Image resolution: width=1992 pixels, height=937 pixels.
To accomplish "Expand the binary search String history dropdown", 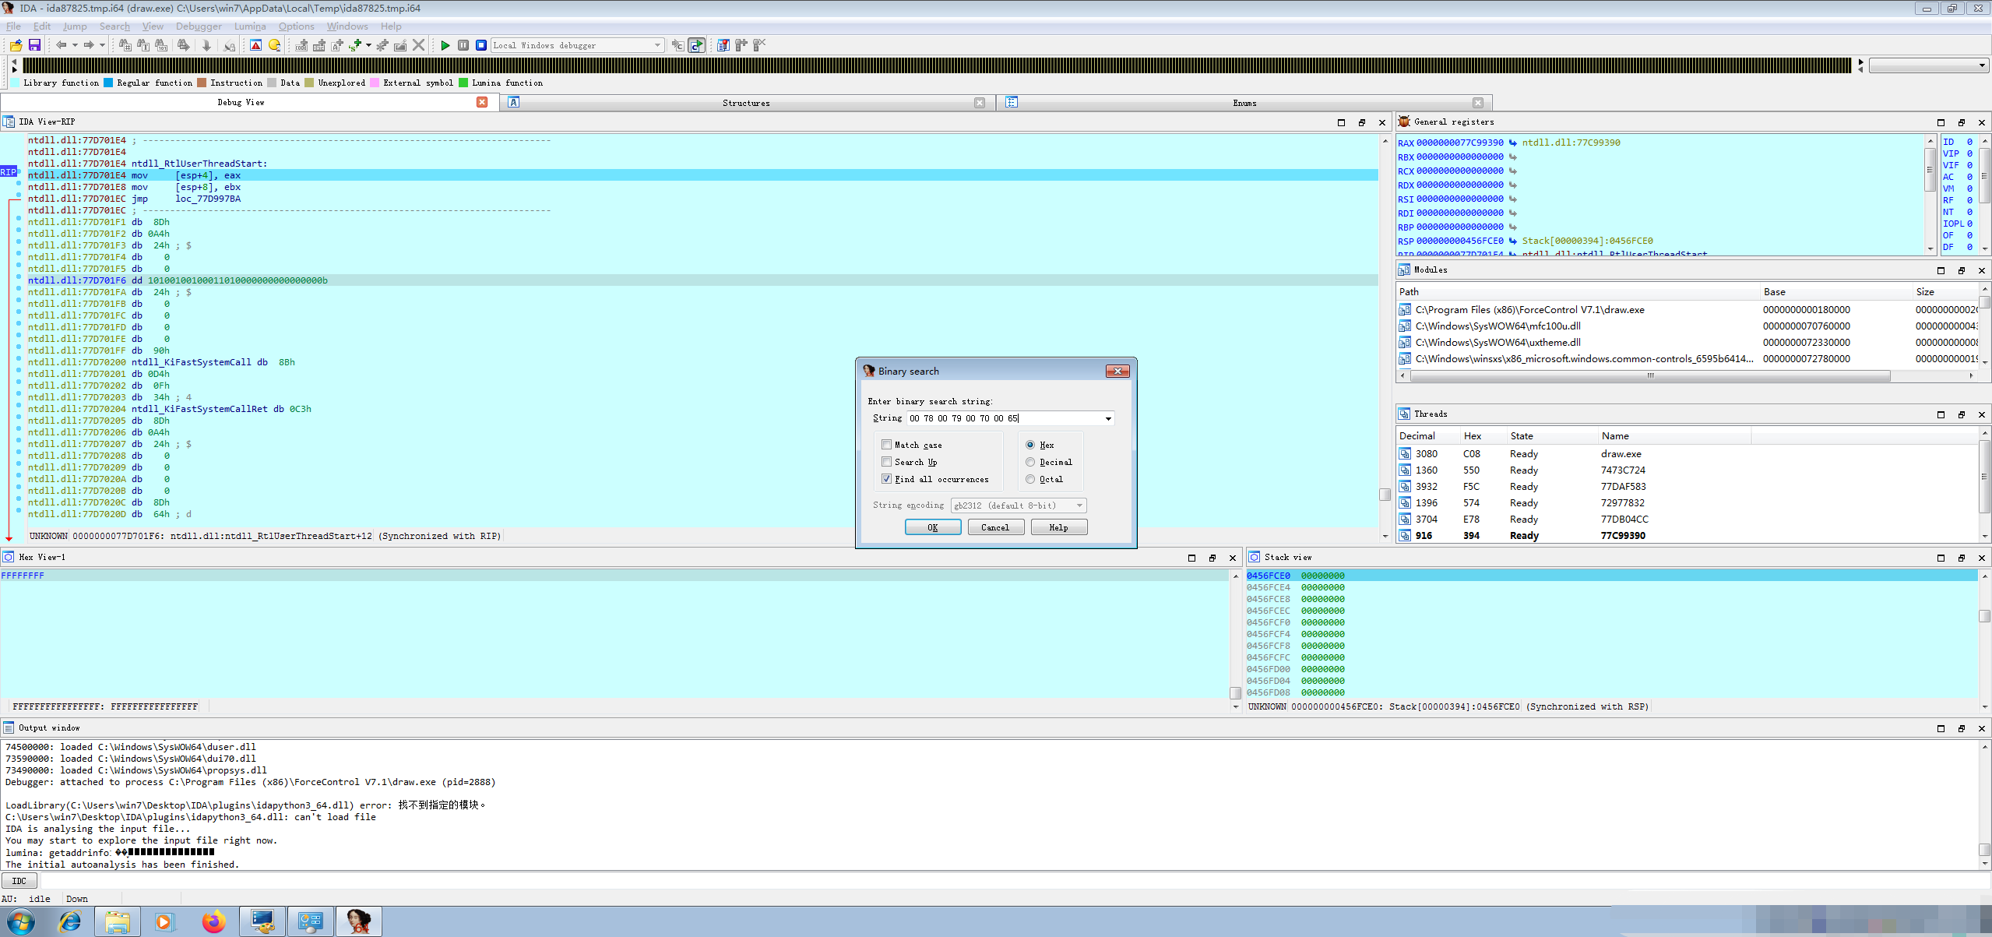I will [1108, 419].
